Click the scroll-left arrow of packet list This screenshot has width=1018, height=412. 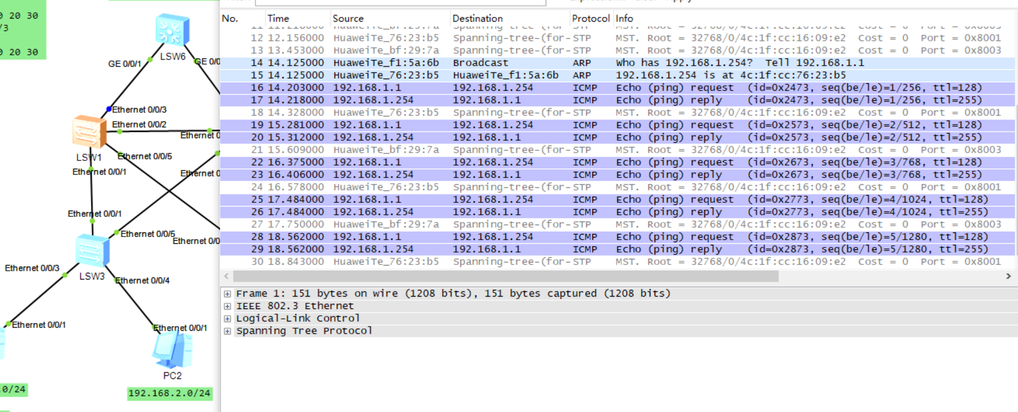(226, 276)
